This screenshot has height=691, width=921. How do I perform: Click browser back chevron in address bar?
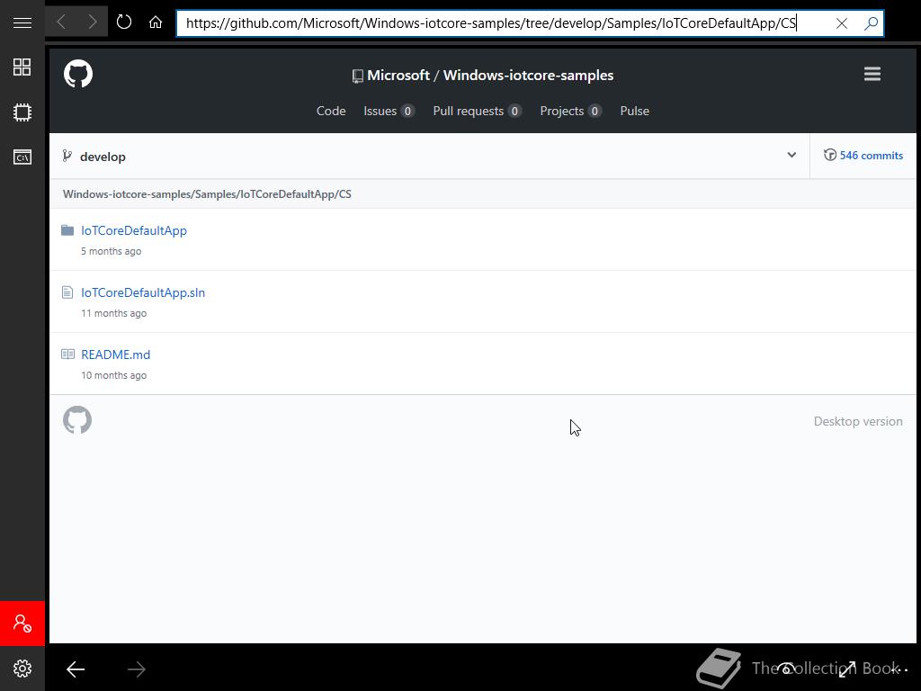point(61,22)
